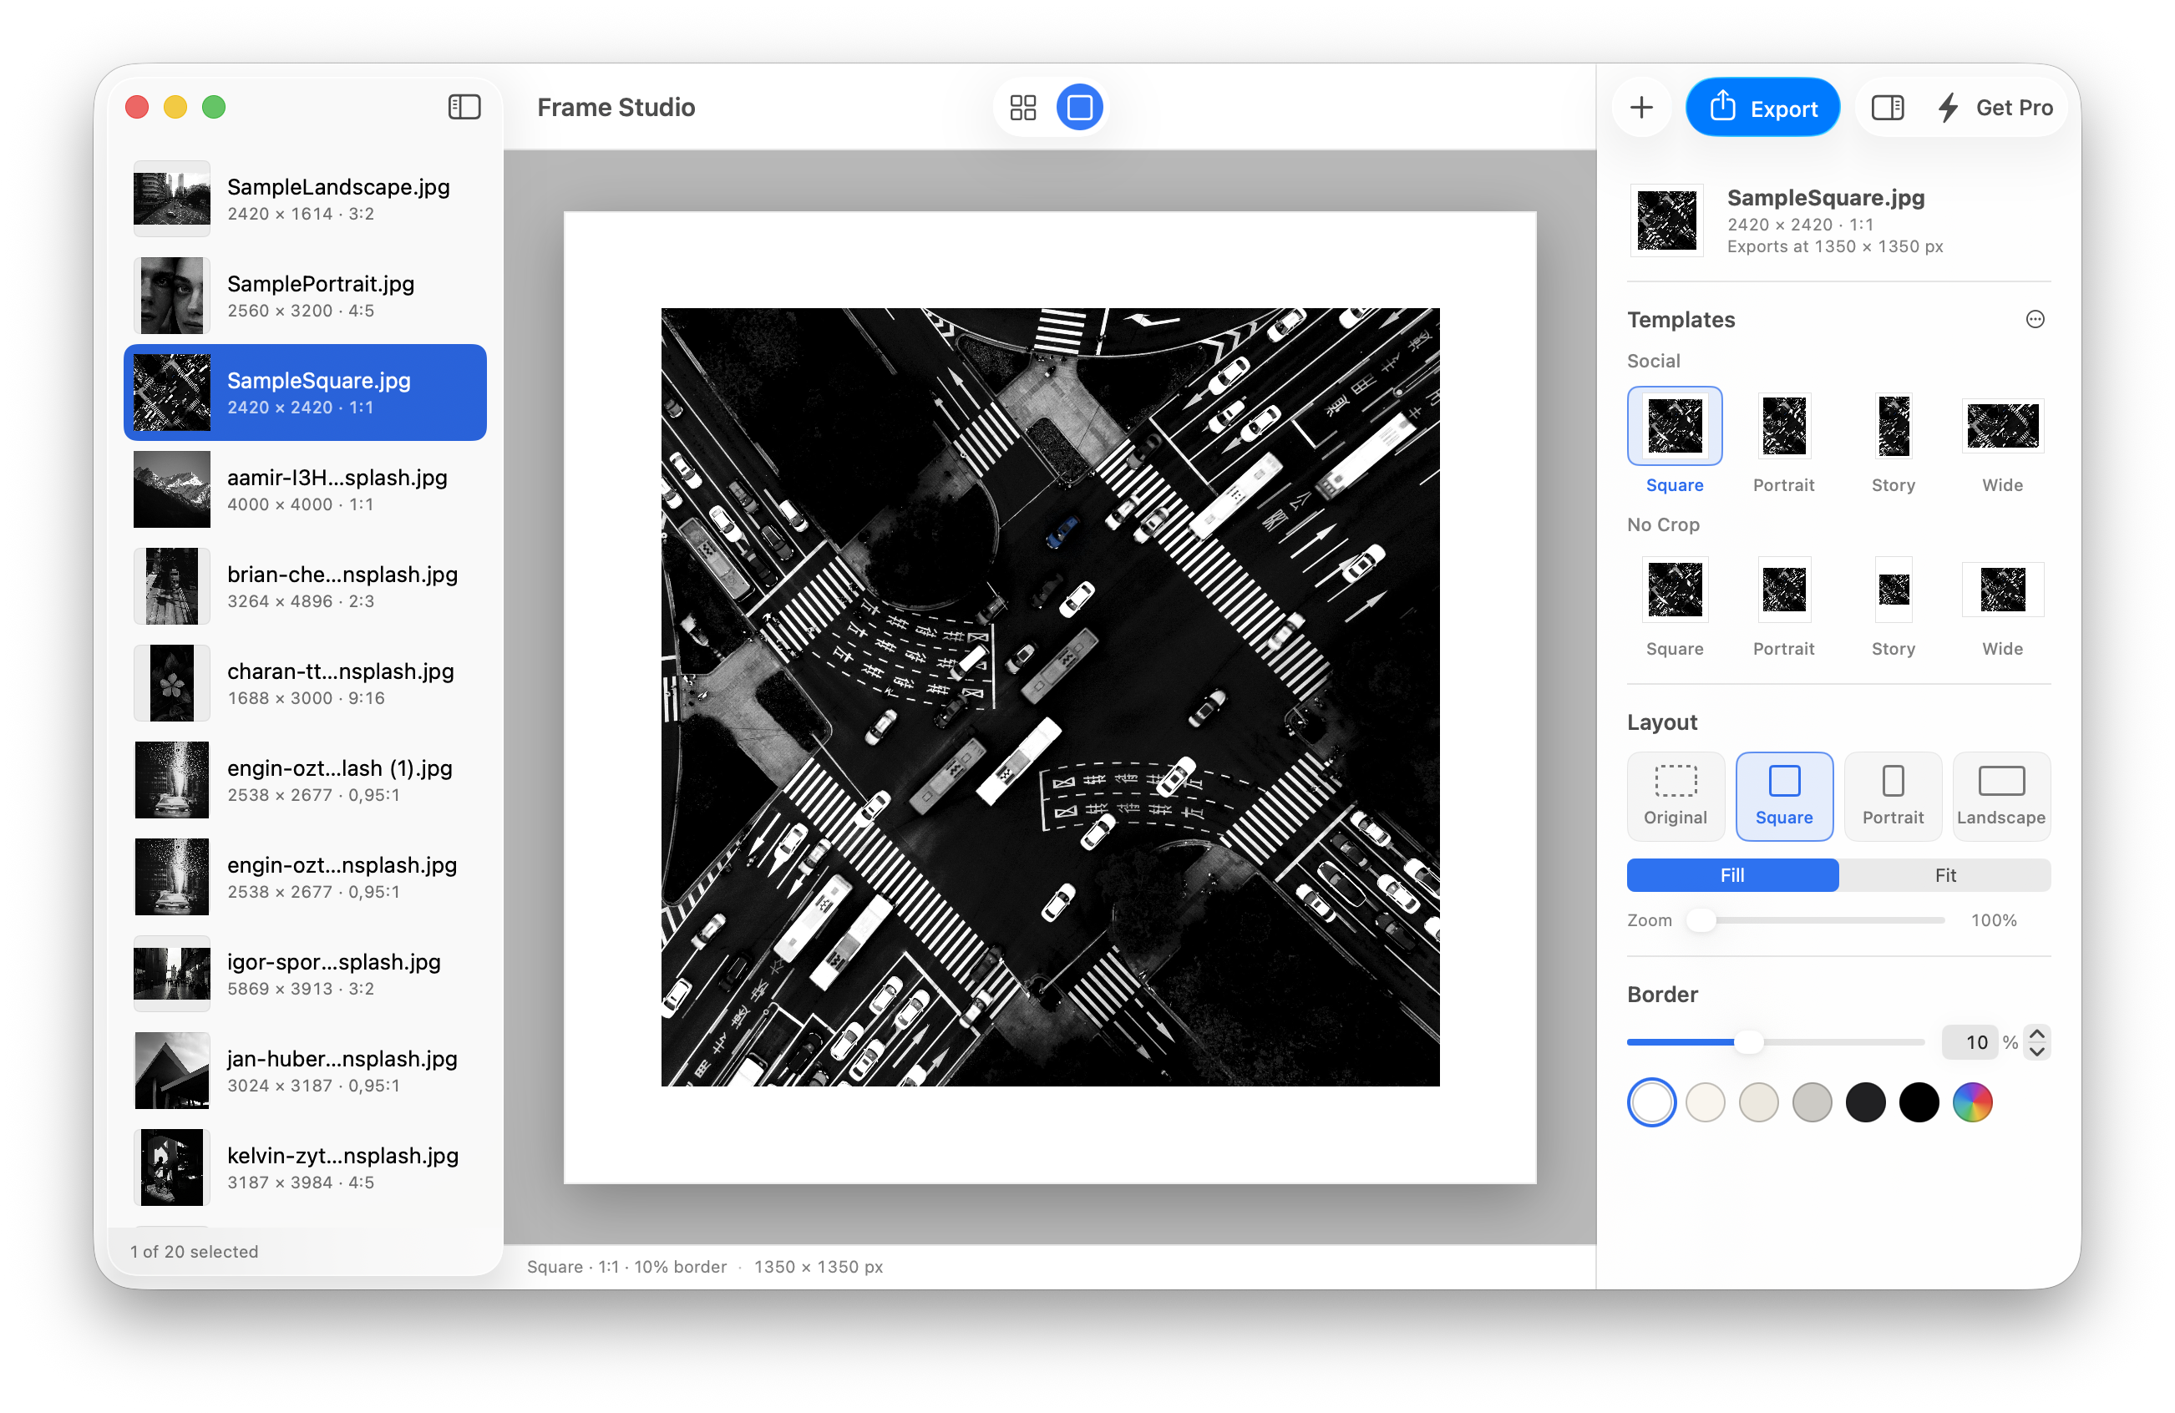Apply the Social Story template

point(1893,442)
